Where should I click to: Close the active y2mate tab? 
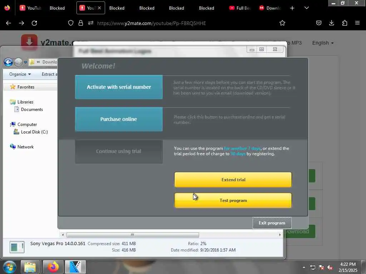99,8
